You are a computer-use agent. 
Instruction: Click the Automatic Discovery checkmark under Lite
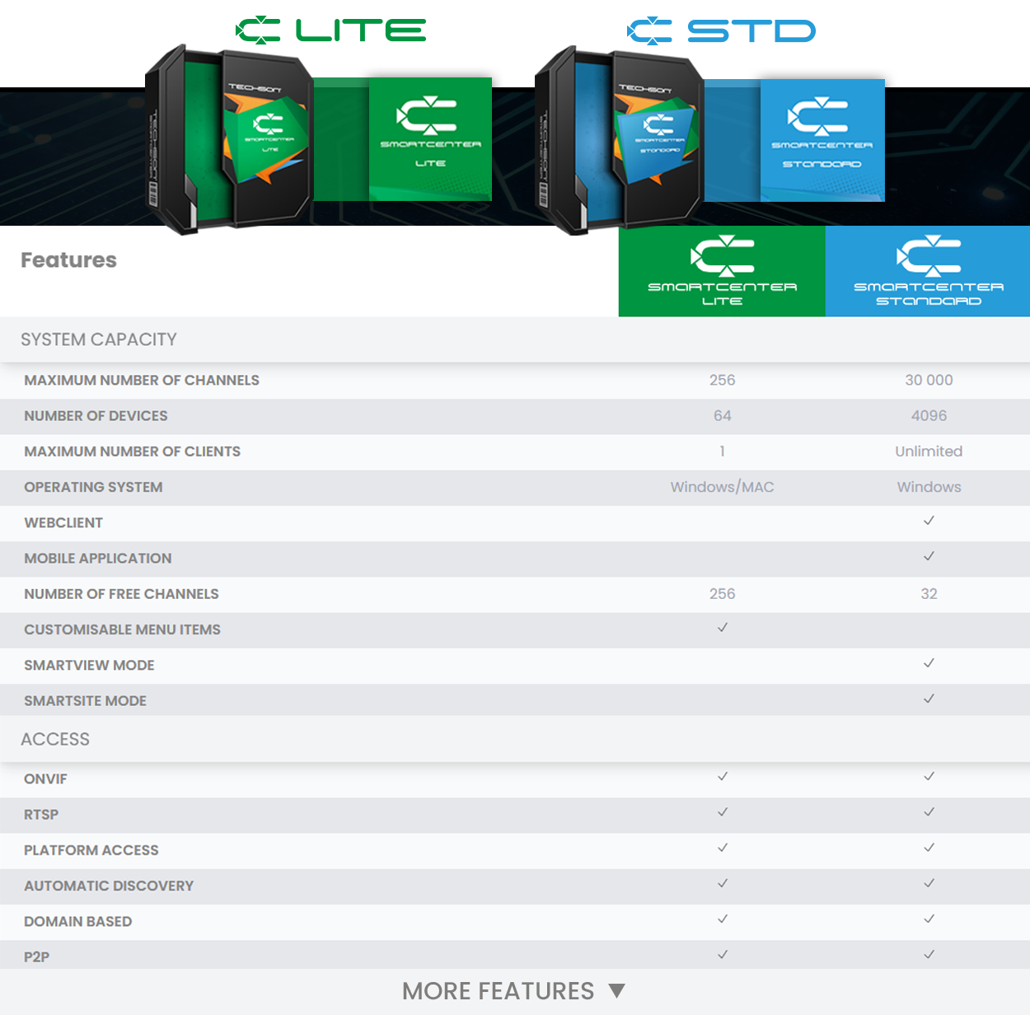tap(723, 883)
